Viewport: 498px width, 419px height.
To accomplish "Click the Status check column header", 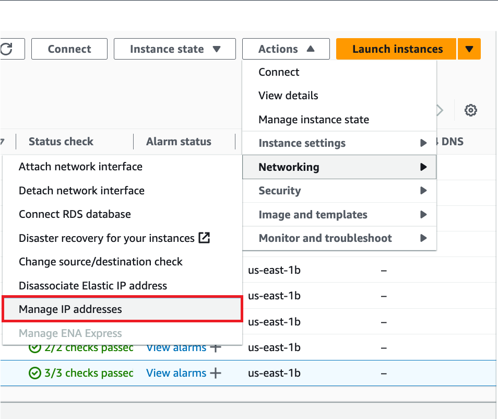I will coord(61,142).
